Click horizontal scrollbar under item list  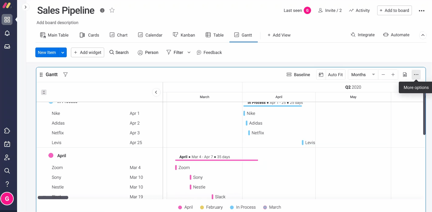(x=53, y=198)
